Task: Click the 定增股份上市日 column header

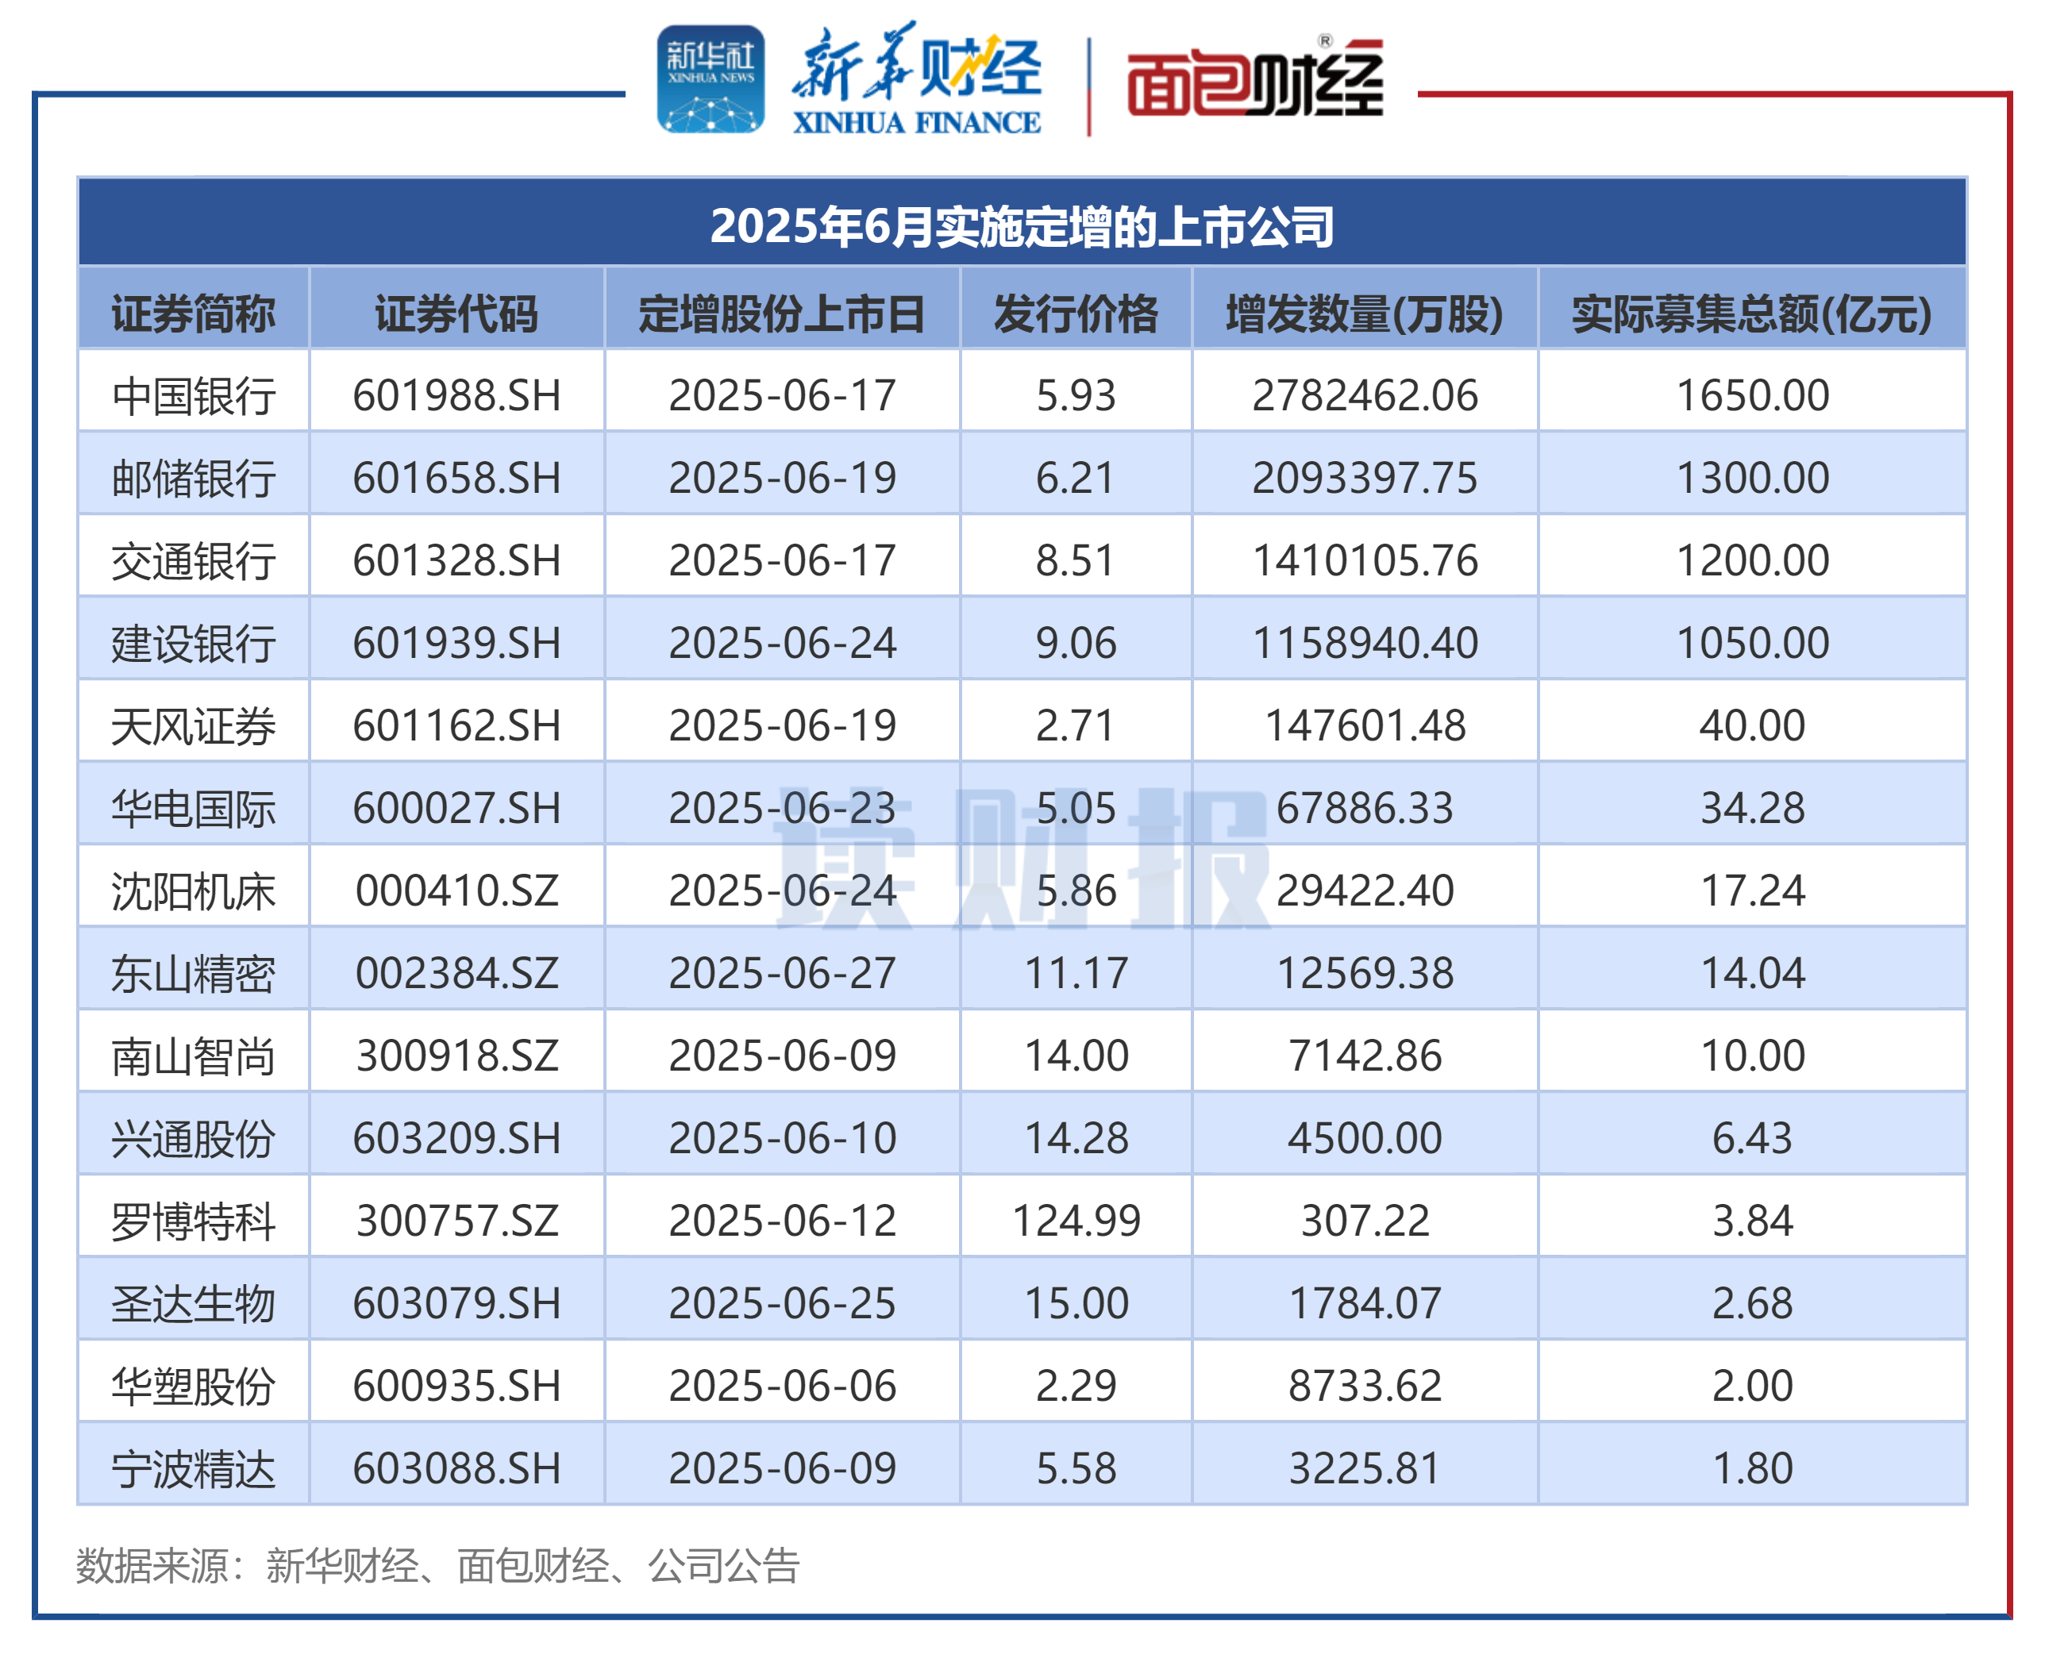Action: point(781,313)
